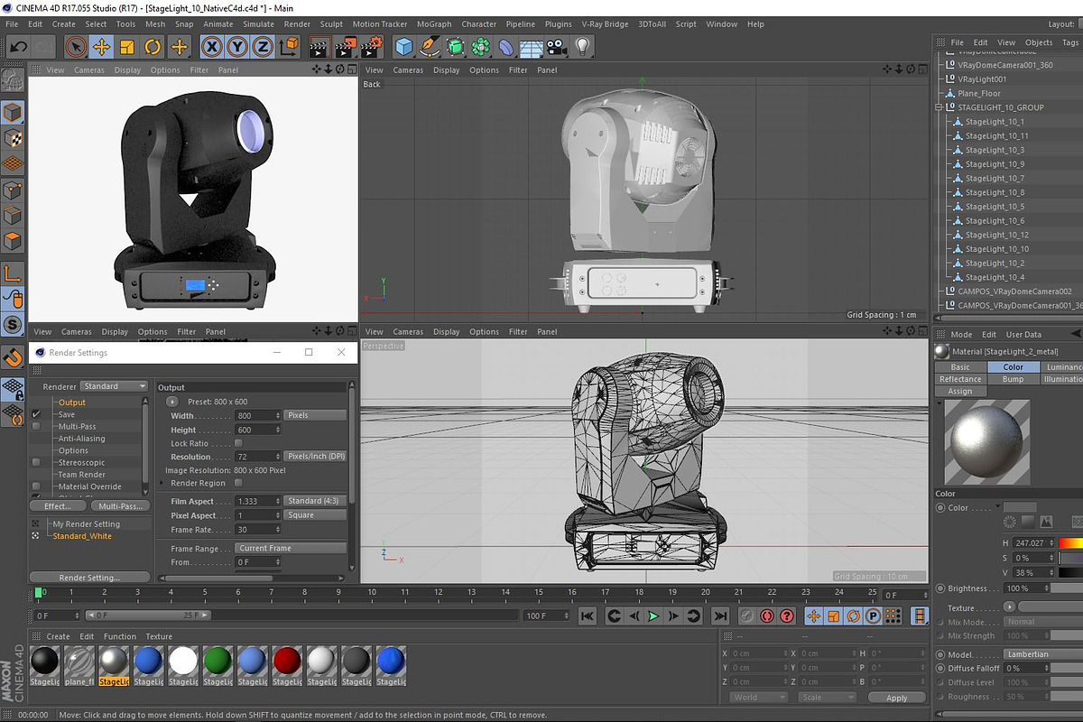Enable the Multi-Pass checkbox

tap(37, 426)
